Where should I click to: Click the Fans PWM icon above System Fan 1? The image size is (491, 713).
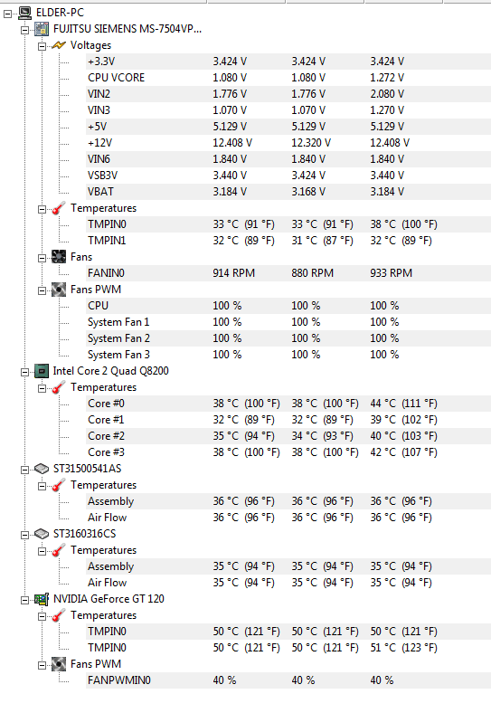pyautogui.click(x=59, y=290)
